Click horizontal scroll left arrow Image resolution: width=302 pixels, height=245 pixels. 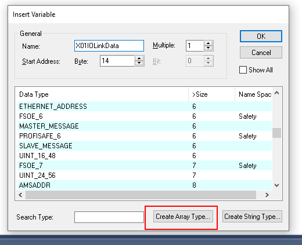20,195
